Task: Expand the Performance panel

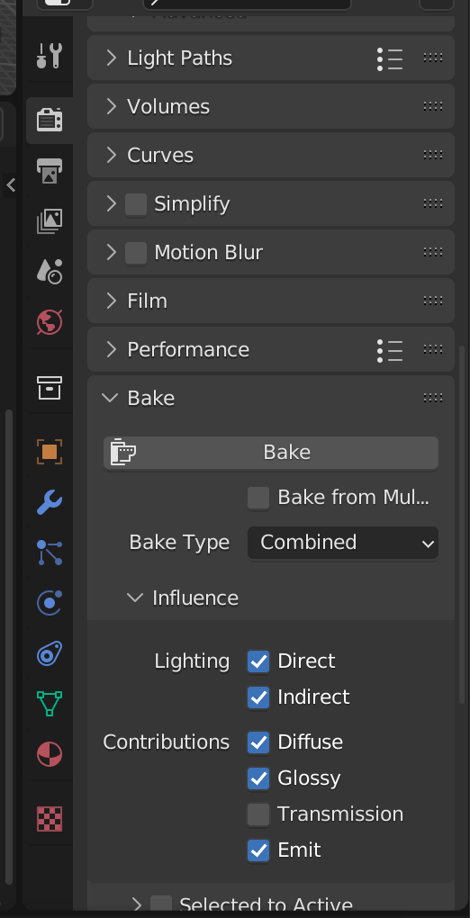Action: [x=111, y=349]
